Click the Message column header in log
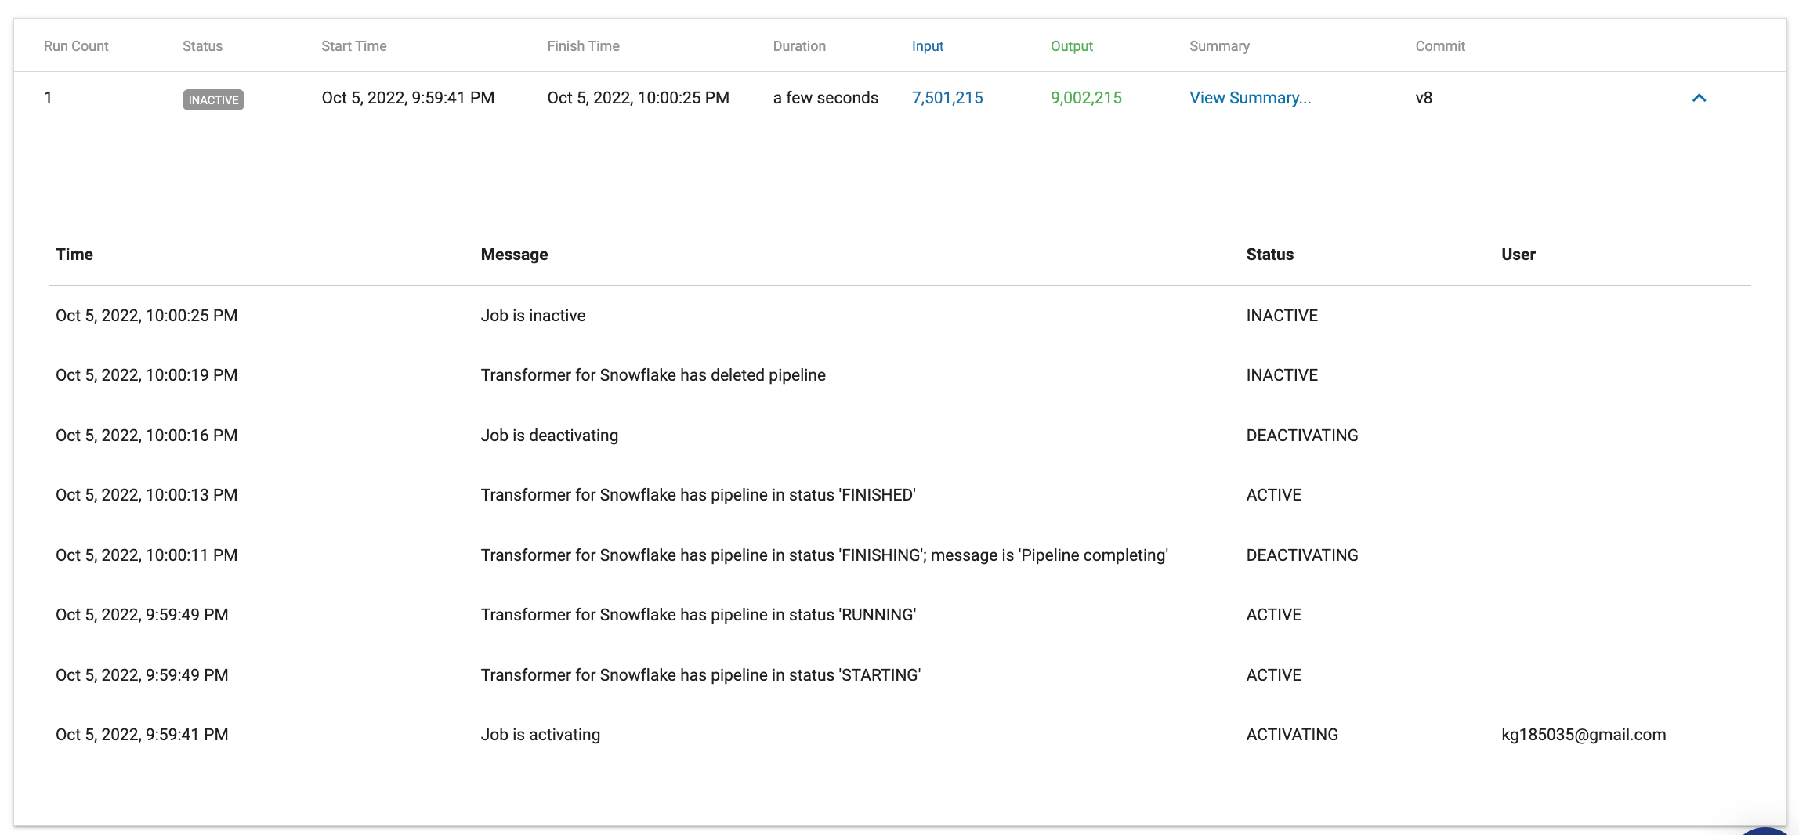Image resolution: width=1799 pixels, height=835 pixels. [514, 255]
